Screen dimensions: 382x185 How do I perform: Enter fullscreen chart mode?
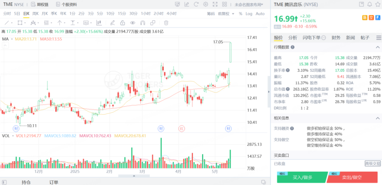coord(215,4)
